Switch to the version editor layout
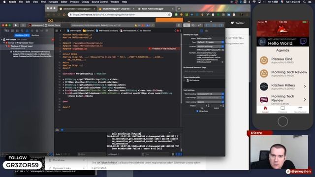Viewport: 315px width, 177px height. [199, 25]
